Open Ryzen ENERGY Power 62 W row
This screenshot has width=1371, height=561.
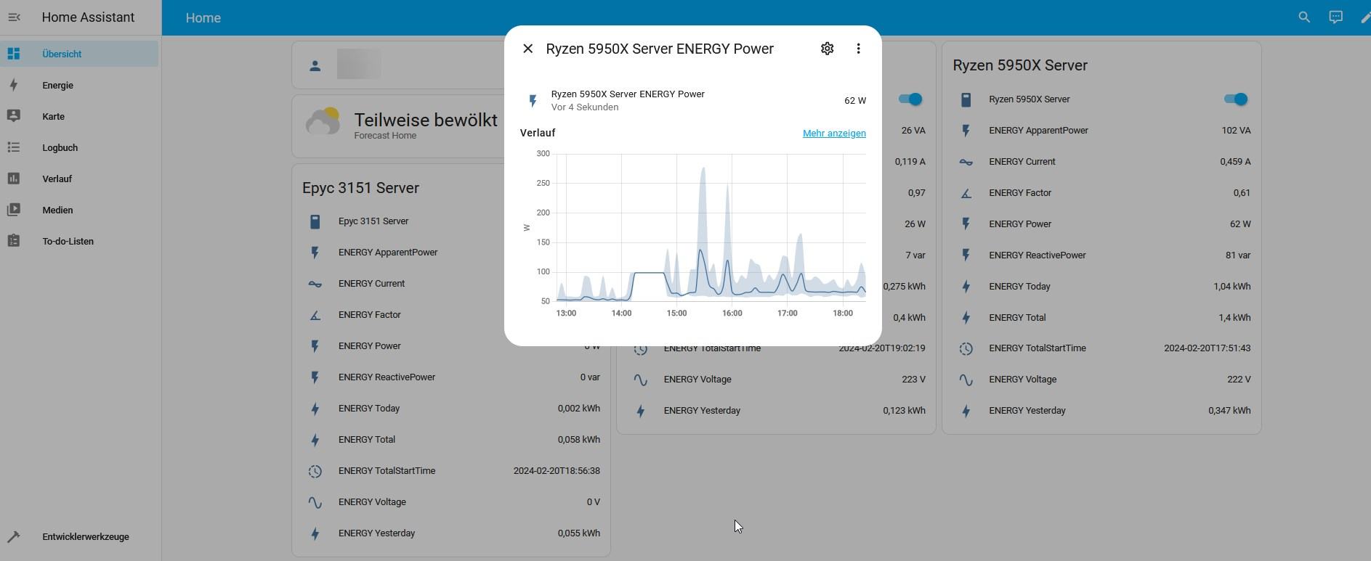tap(1101, 224)
